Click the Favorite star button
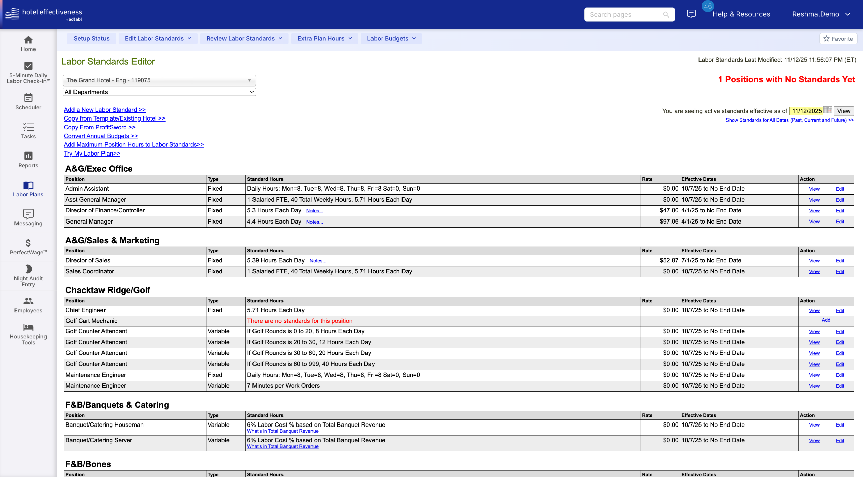Screen dimensions: 863x477 click(838, 39)
